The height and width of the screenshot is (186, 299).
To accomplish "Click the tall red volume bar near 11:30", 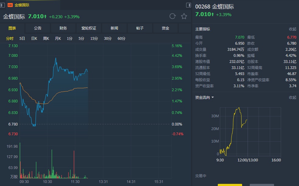I will pos(74,164).
